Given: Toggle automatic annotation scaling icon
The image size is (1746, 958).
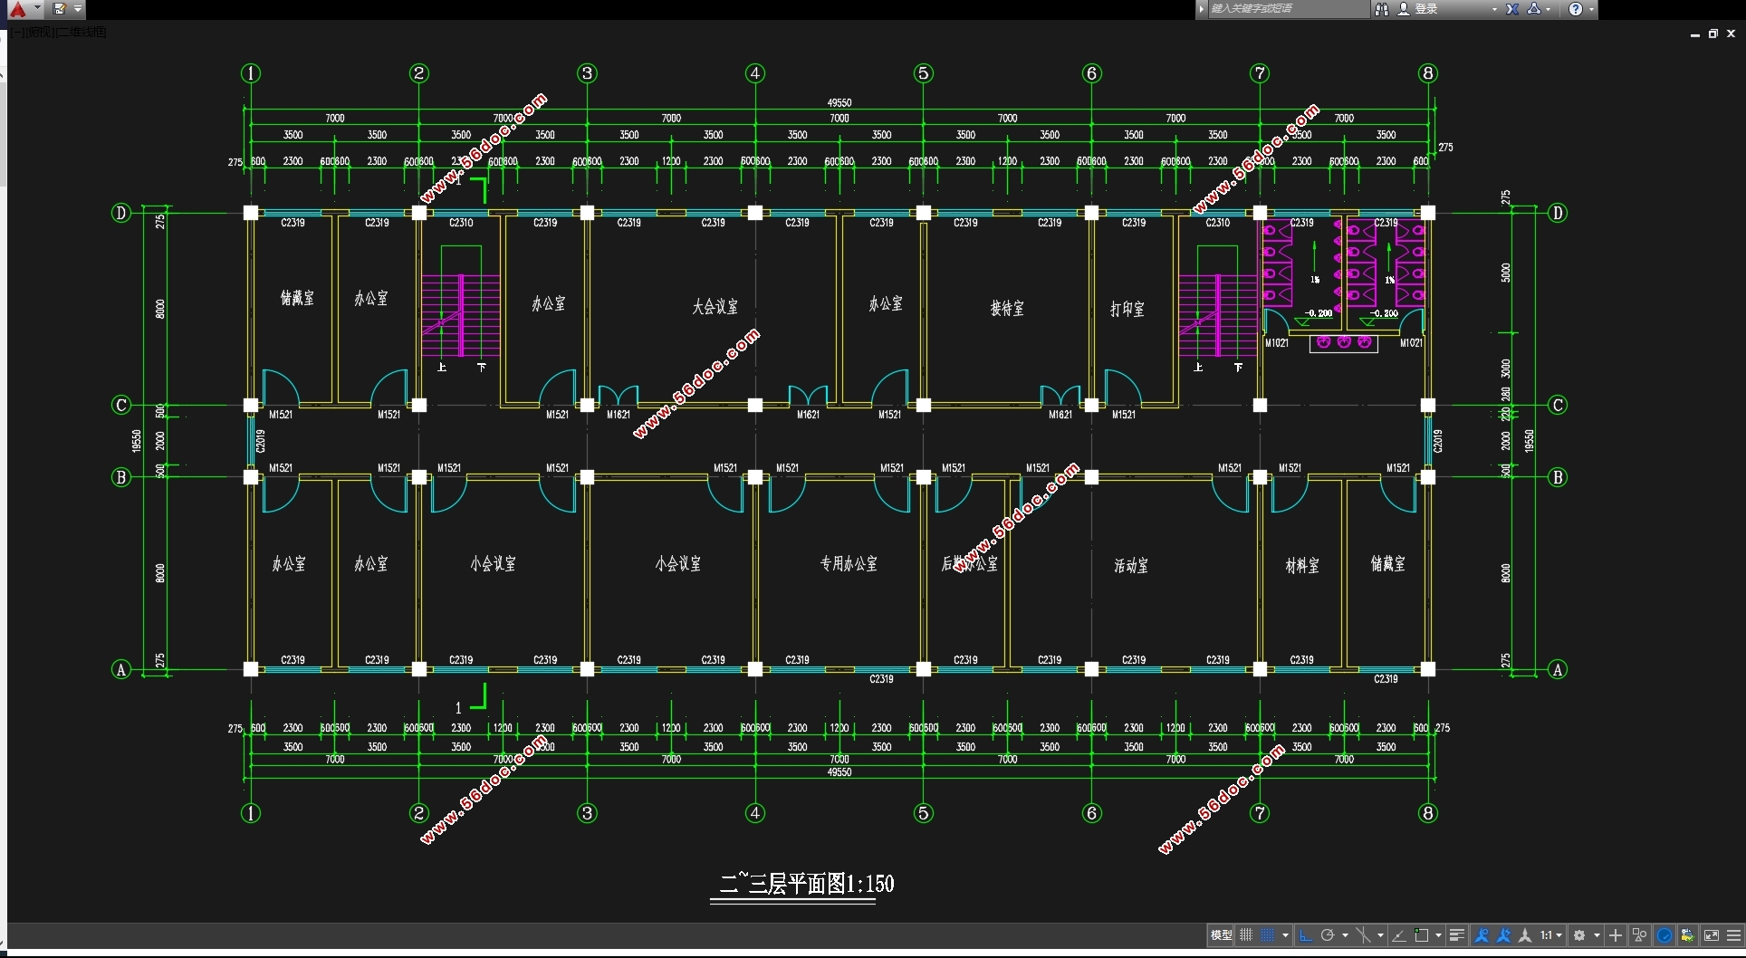Looking at the screenshot, I should click(x=1504, y=935).
